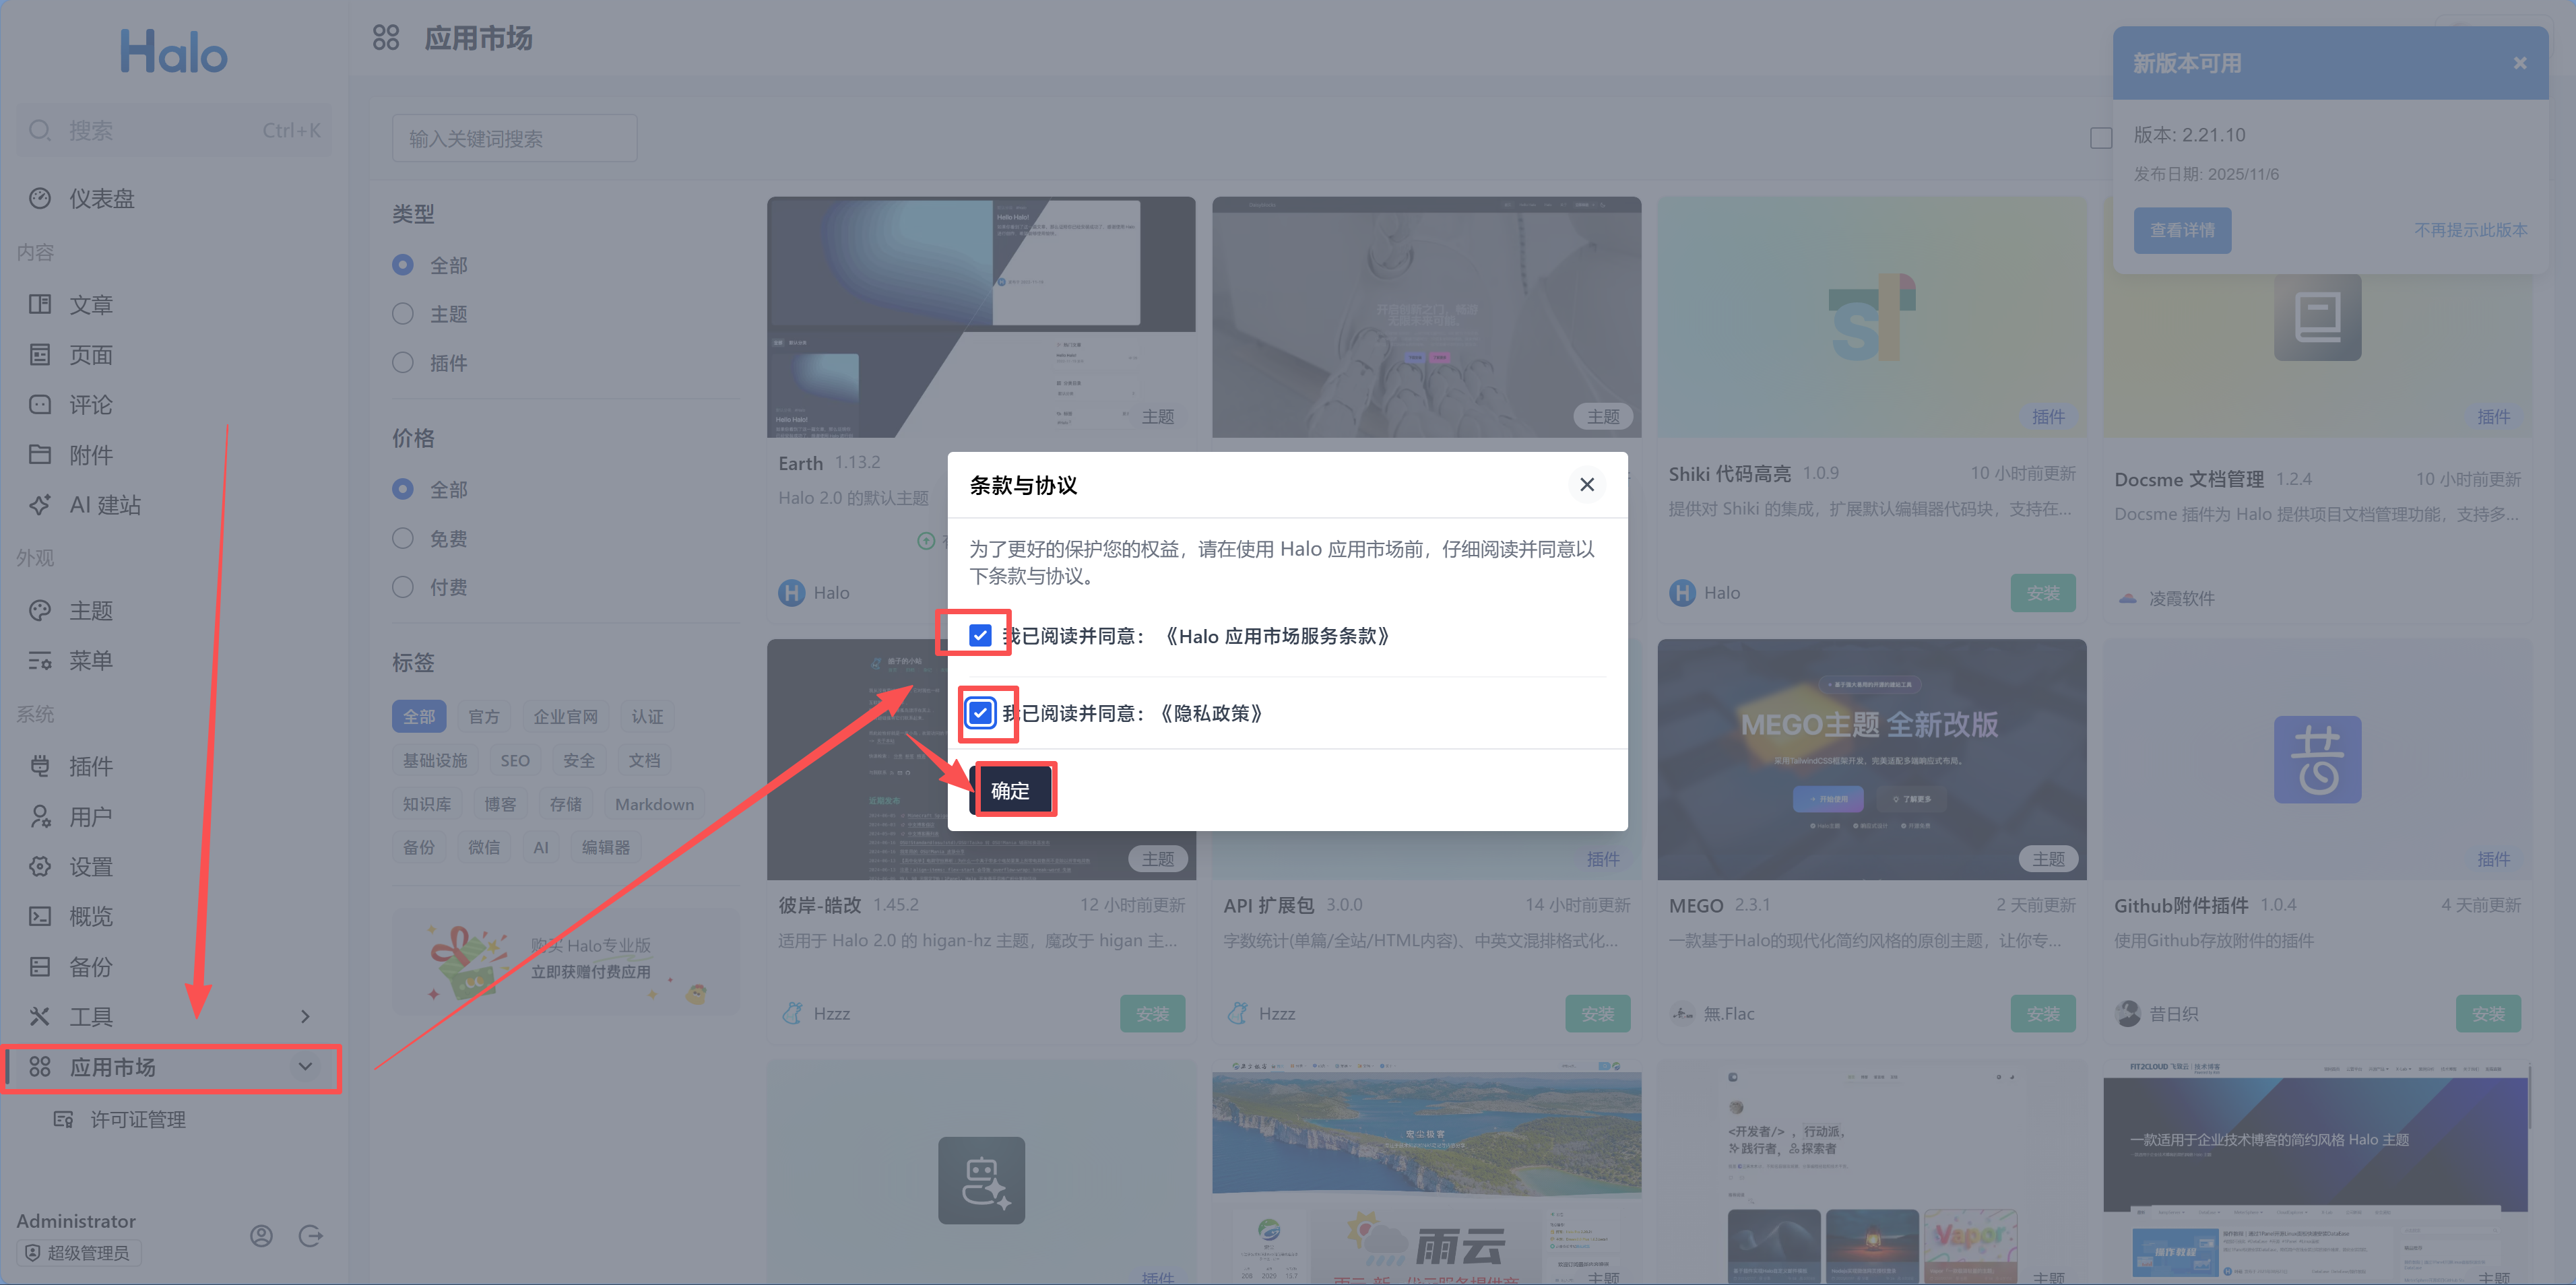Open the 设置 settings icon
This screenshot has height=1285, width=2576.
(x=40, y=866)
